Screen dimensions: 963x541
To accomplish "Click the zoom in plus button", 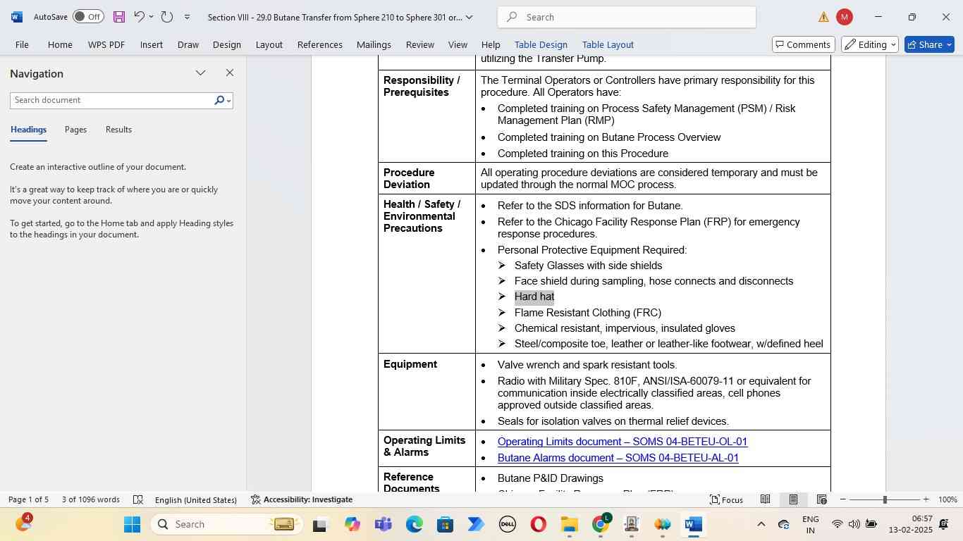I will (x=926, y=499).
